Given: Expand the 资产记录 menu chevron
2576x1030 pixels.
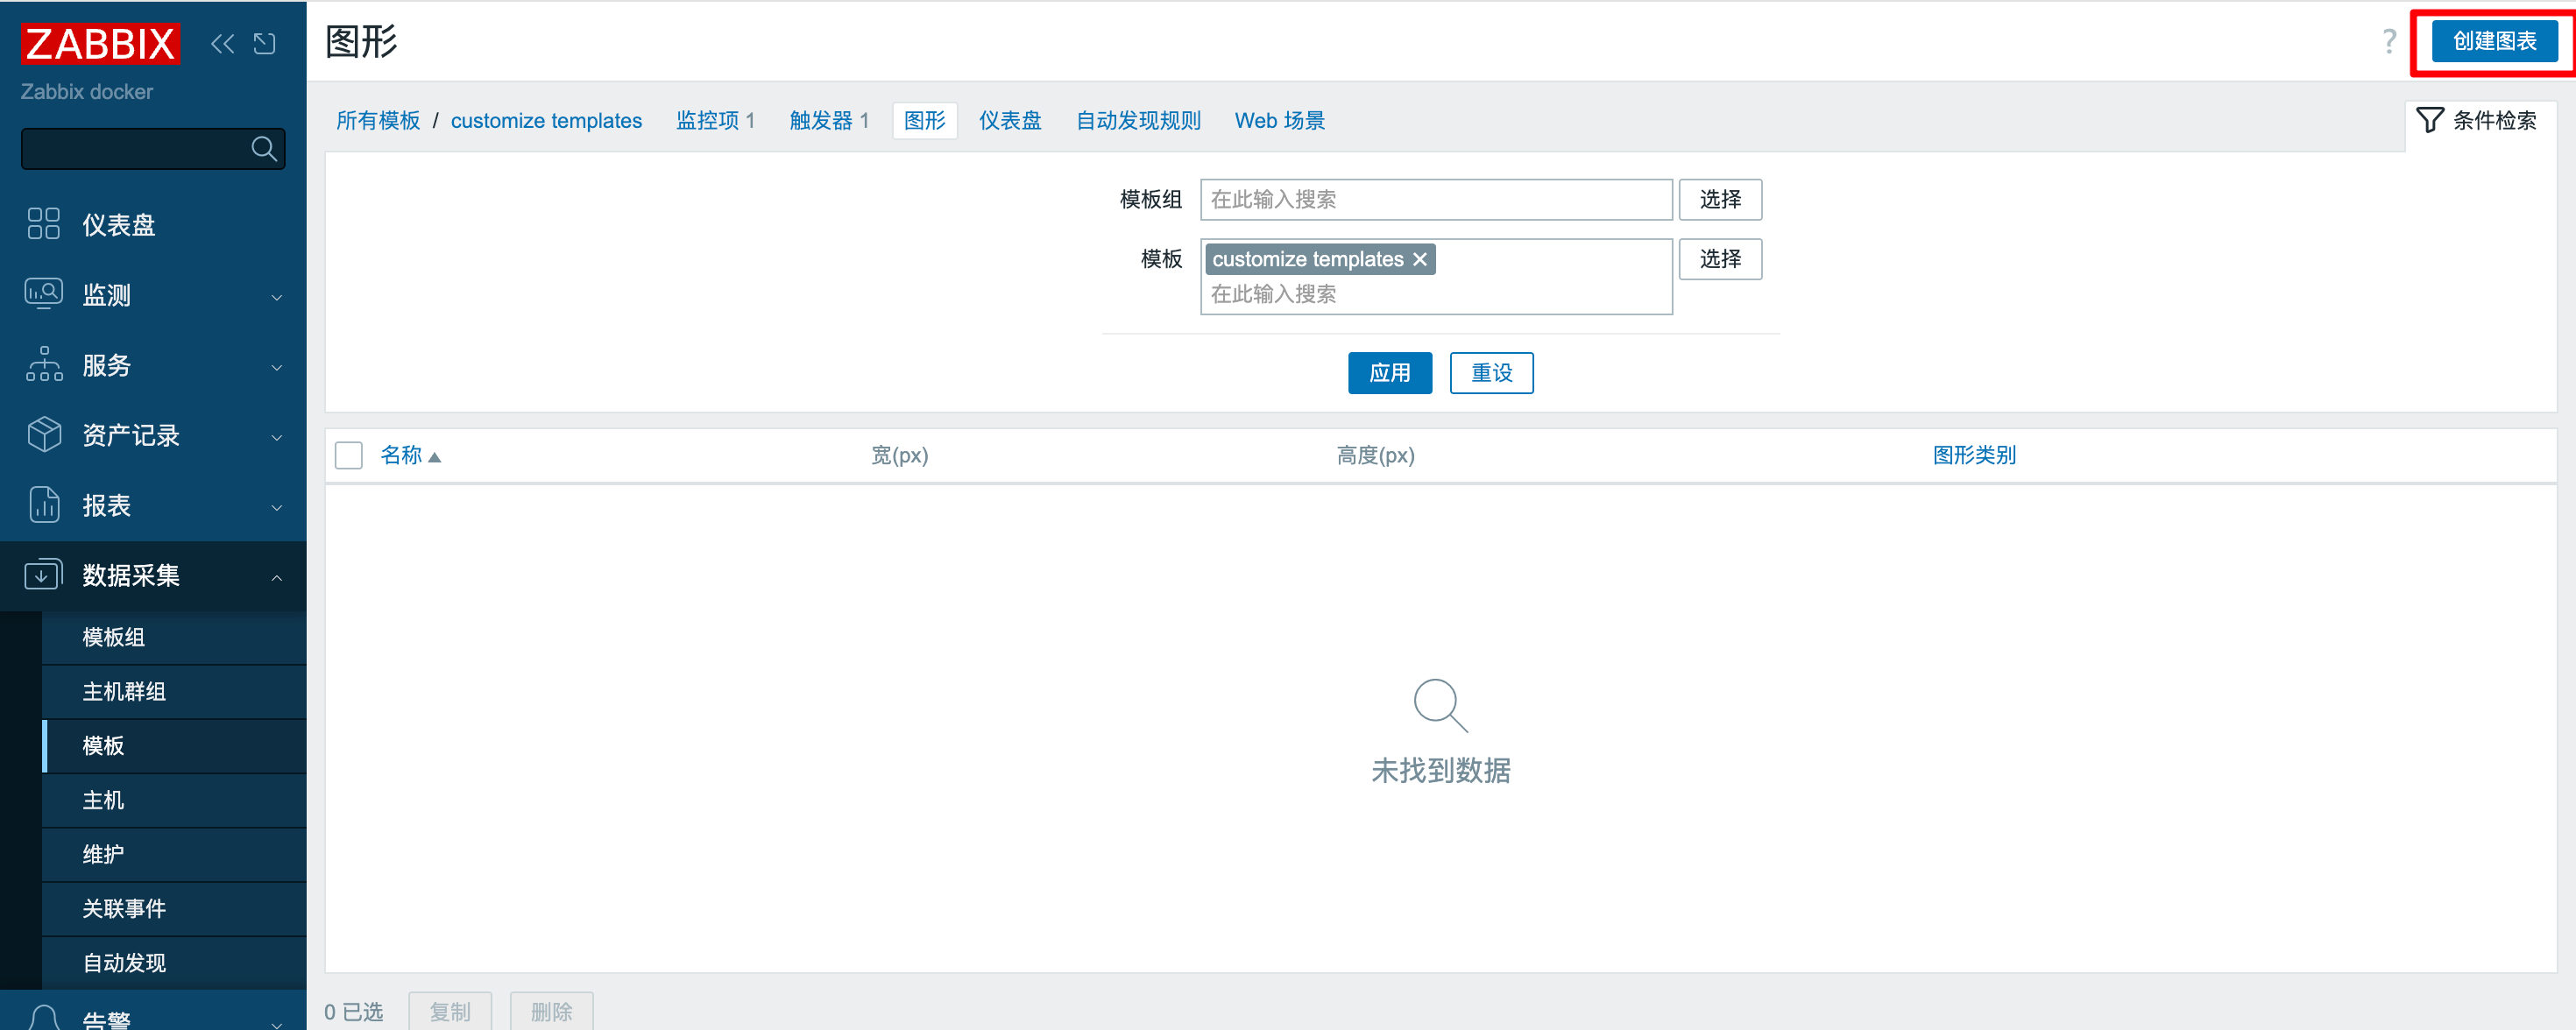Looking at the screenshot, I should 277,437.
